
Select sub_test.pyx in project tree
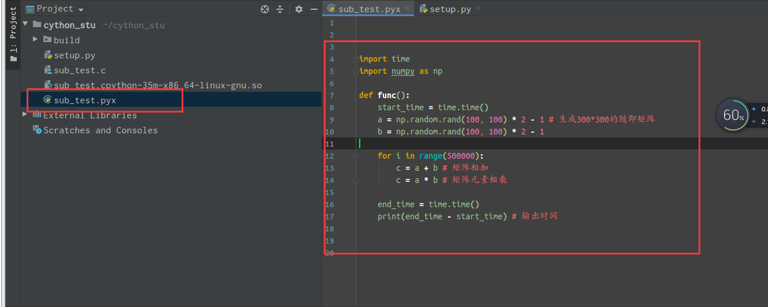click(x=85, y=100)
